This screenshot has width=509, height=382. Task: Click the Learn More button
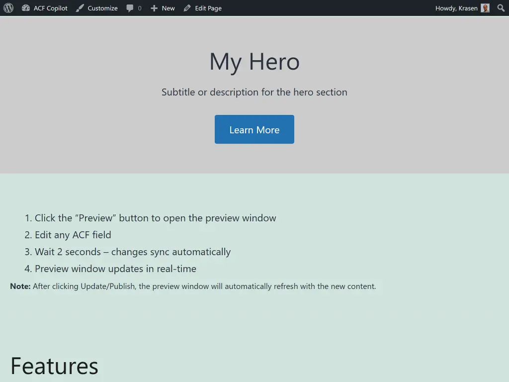coord(254,129)
